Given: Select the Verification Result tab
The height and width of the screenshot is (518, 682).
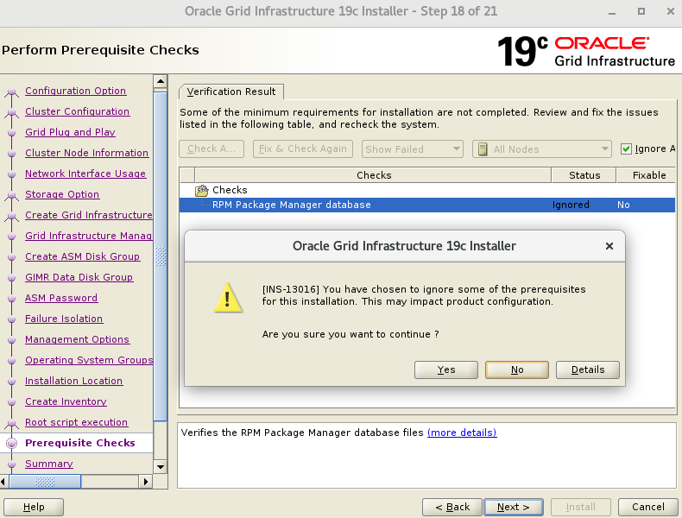Looking at the screenshot, I should click(231, 92).
